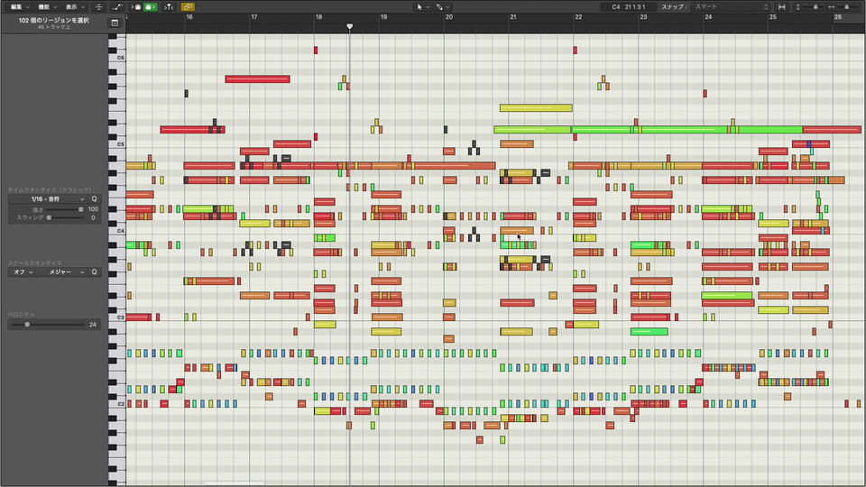Set the 強さ strength slider
The width and height of the screenshot is (866, 487).
point(63,210)
